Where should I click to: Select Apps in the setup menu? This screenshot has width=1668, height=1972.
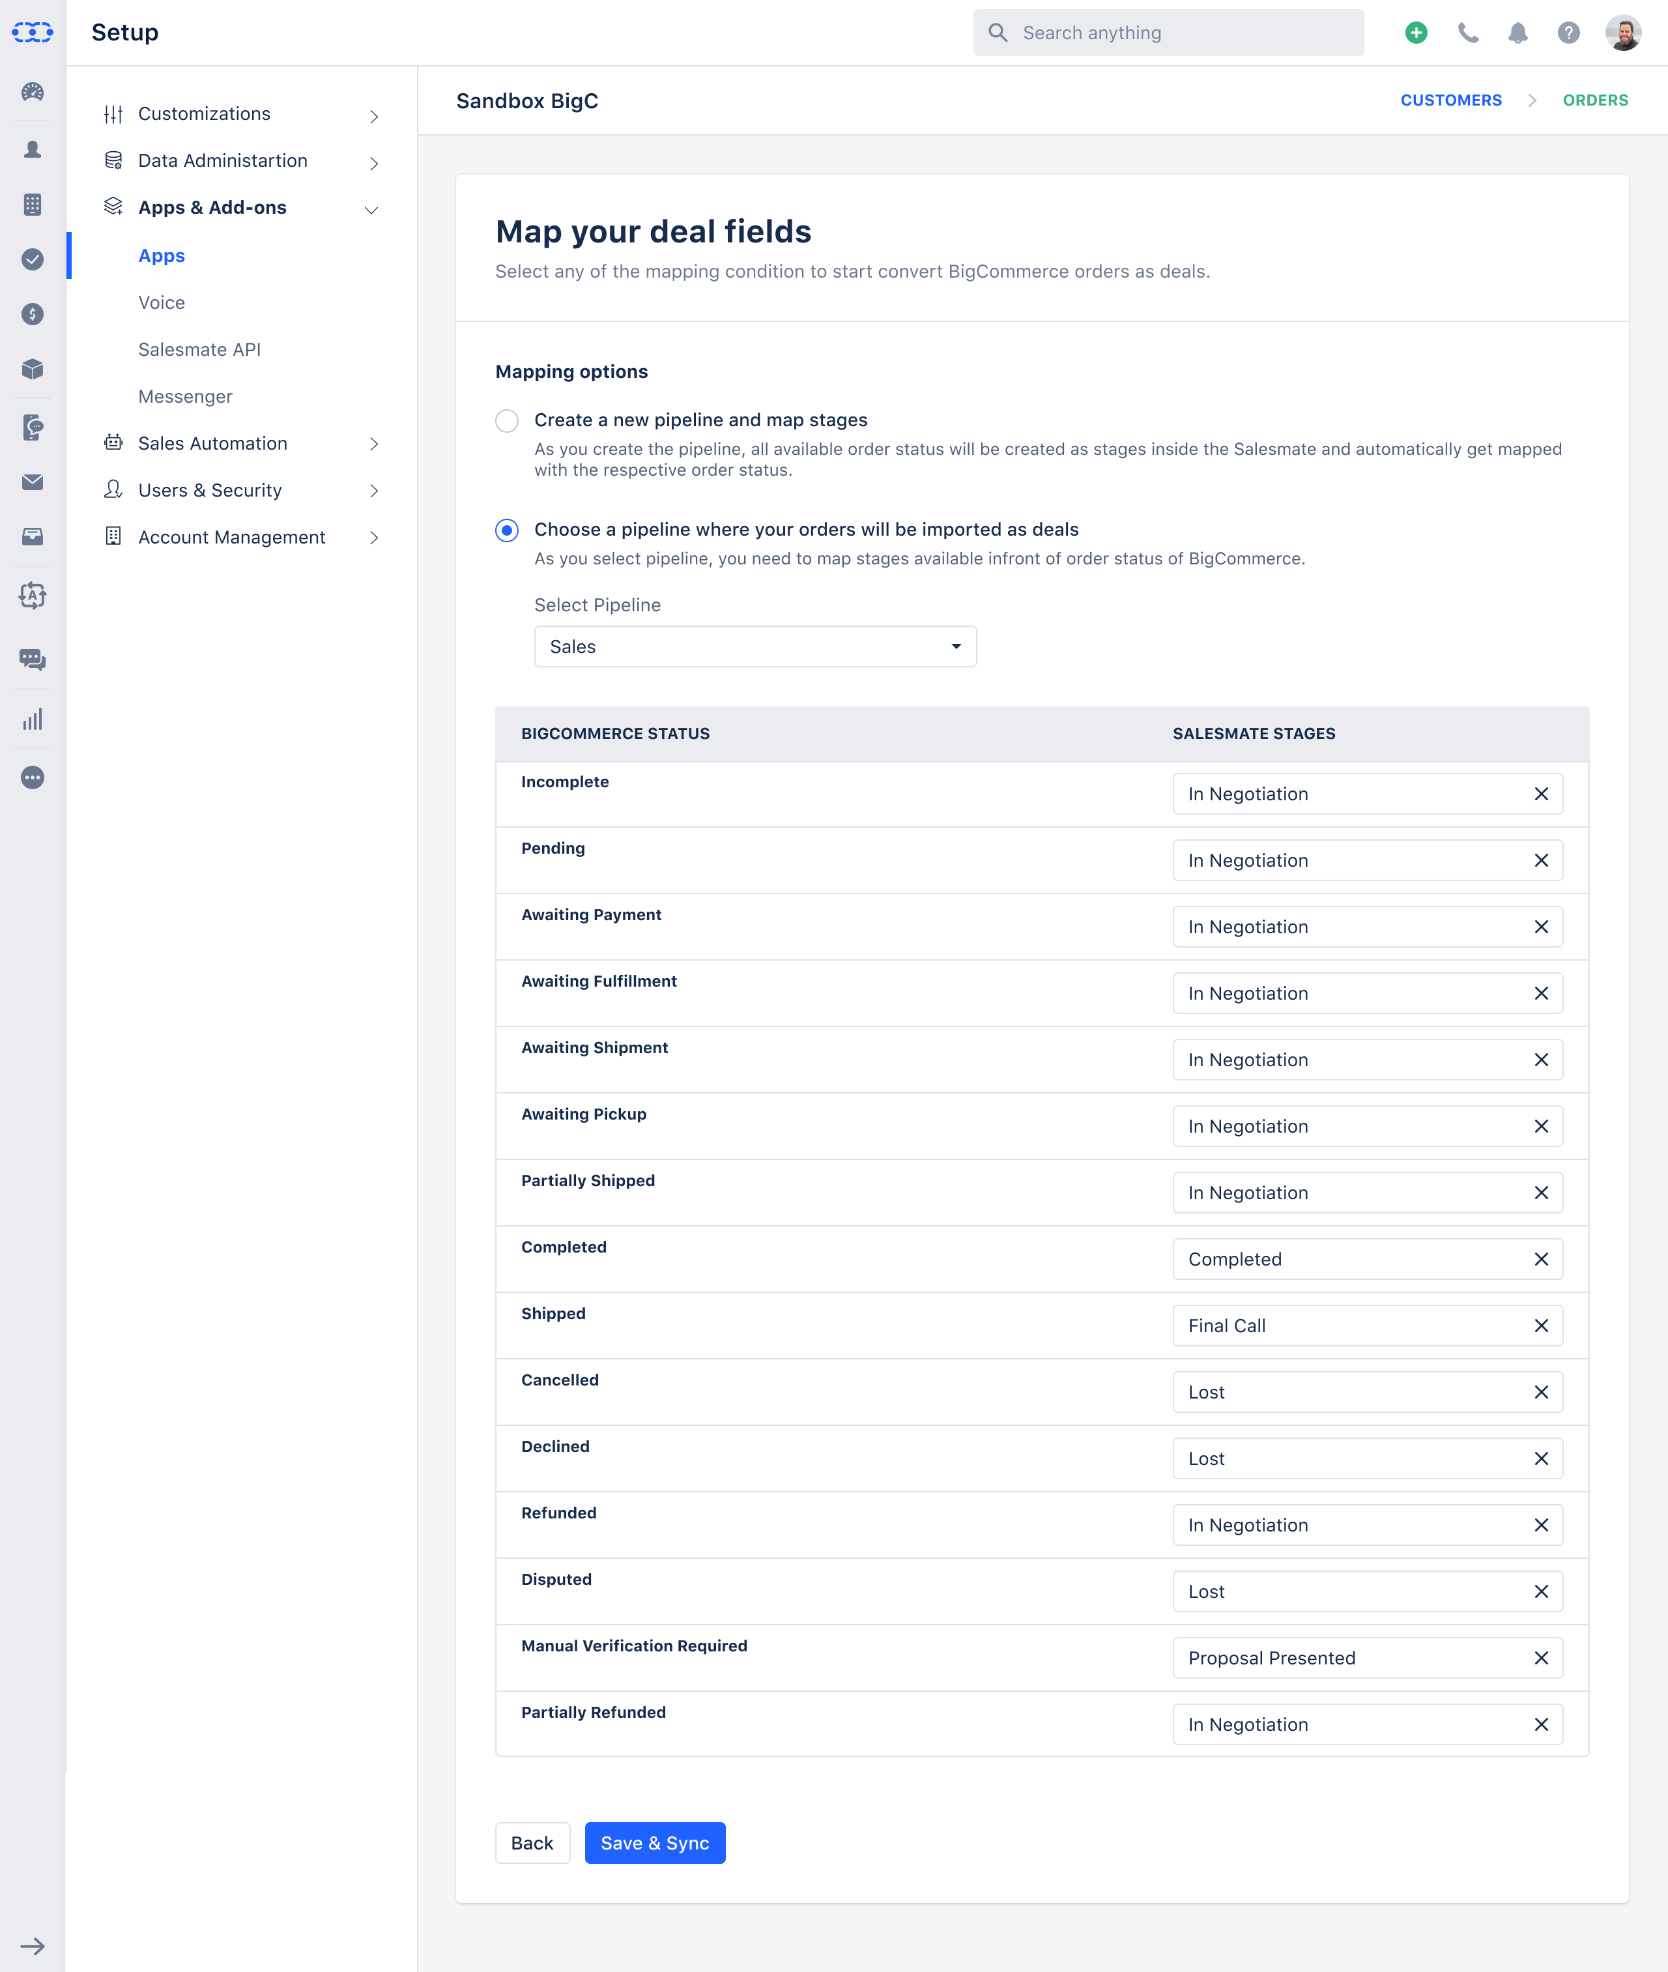click(x=162, y=255)
